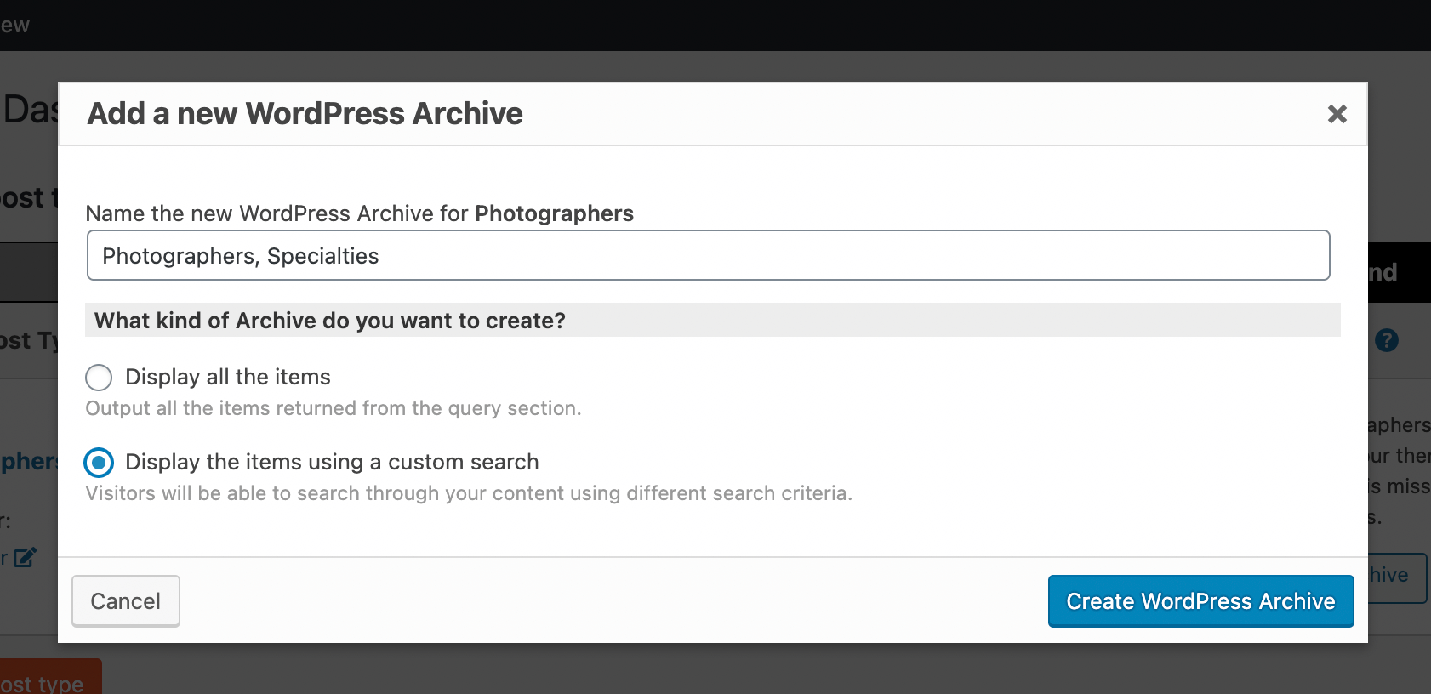
Task: Click the 'Name the new WordPress Archive' label
Action: tap(360, 213)
